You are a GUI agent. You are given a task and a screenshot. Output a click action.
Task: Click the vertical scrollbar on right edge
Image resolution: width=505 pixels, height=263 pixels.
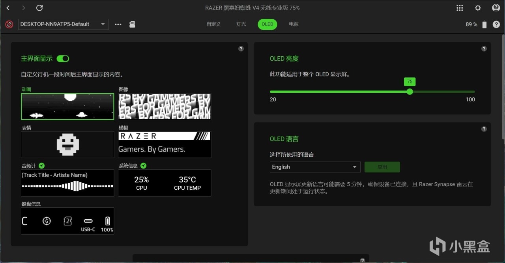pyautogui.click(x=503, y=87)
